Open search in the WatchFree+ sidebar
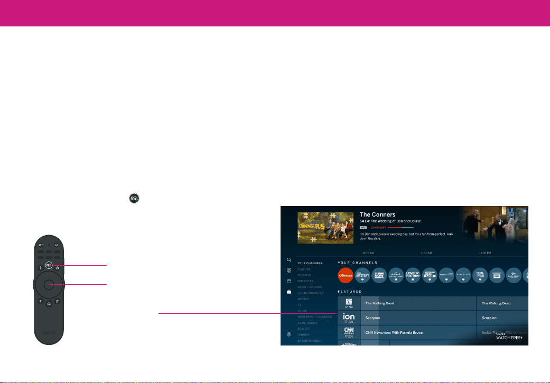The image size is (550, 383). (x=289, y=260)
